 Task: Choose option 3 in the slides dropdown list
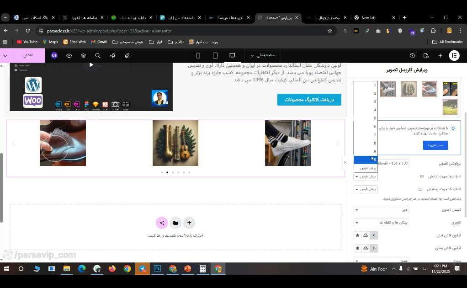[x=366, y=101]
